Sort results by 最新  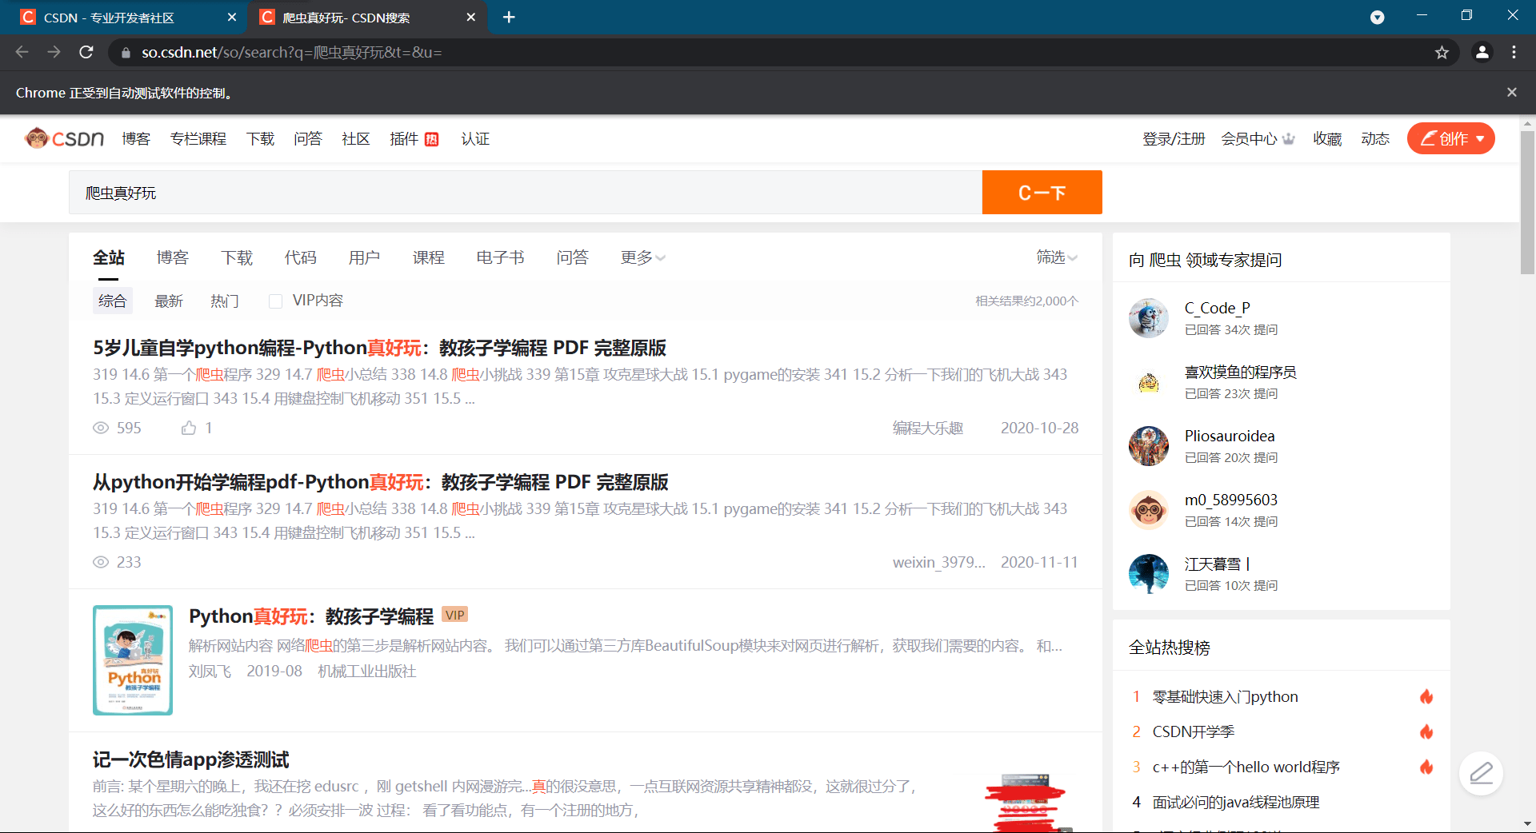pos(169,301)
